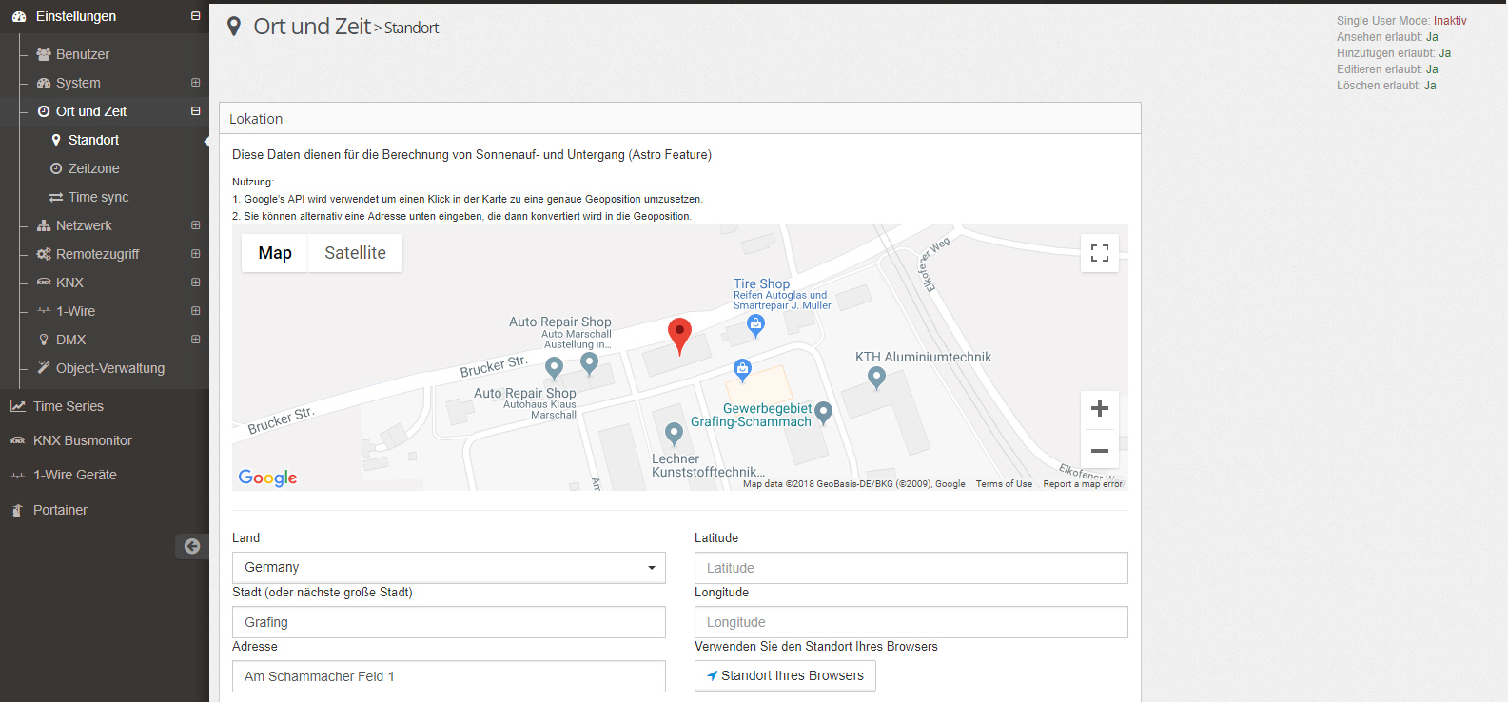Expand the System submenu

pos(195,83)
